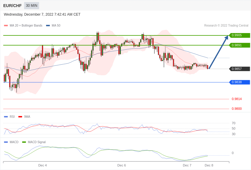Click the 0.9905 resistance price tag

click(239, 35)
